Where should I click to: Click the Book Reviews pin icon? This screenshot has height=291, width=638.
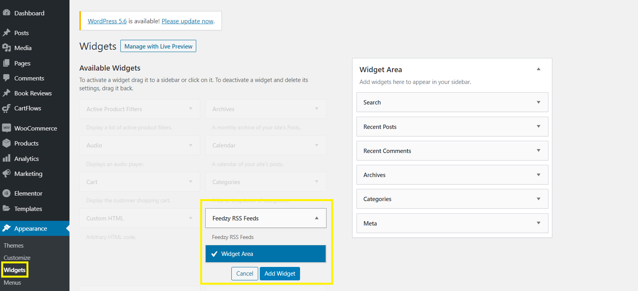(6, 93)
